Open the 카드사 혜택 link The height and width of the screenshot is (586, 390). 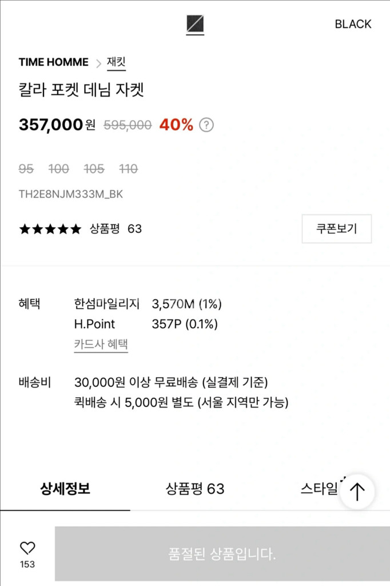coord(101,345)
